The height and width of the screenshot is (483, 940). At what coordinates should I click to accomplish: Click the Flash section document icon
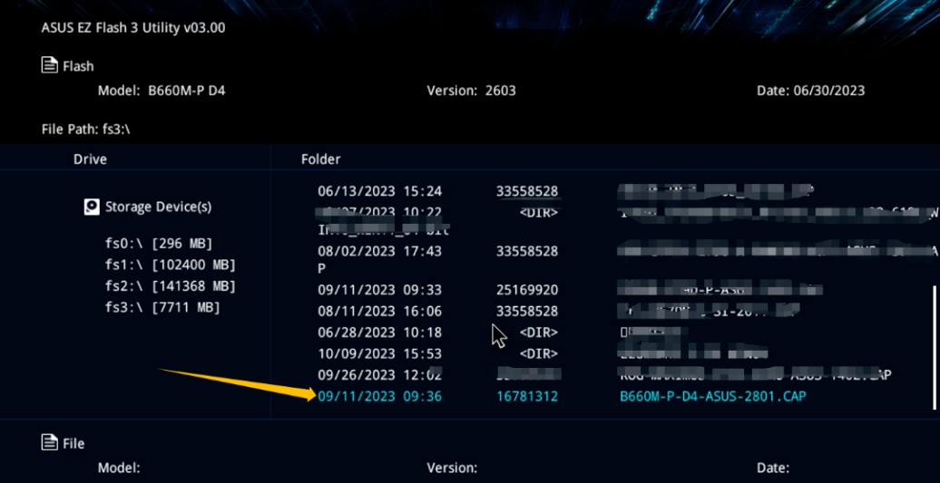(49, 65)
